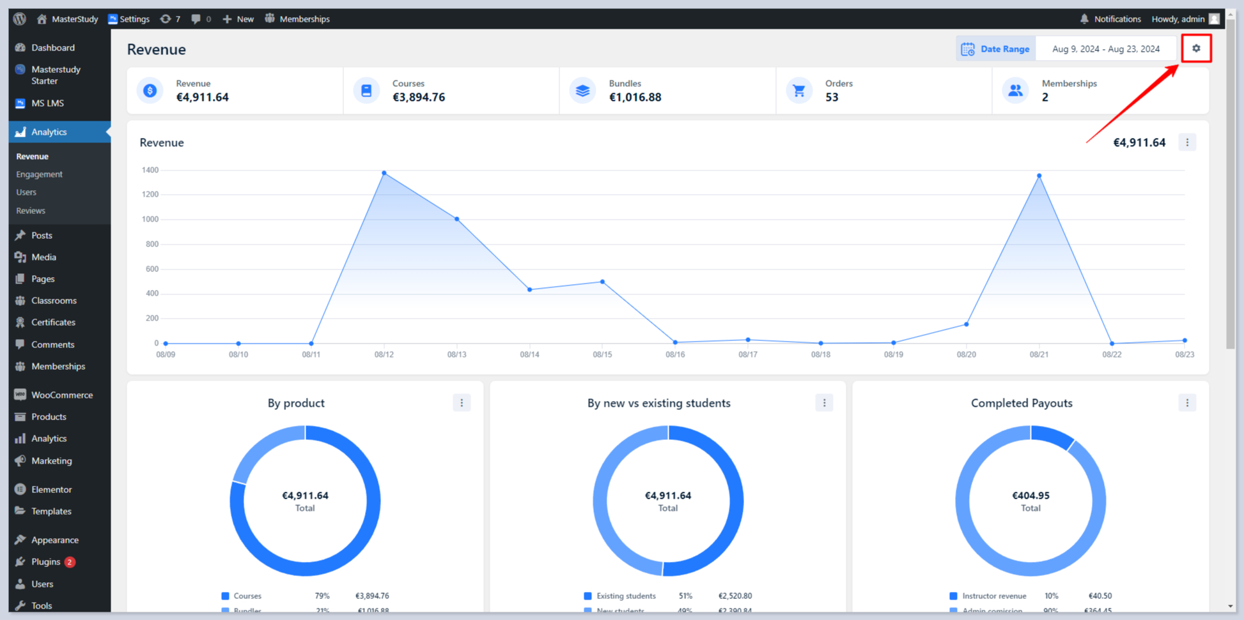This screenshot has width=1244, height=620.
Task: Click the WordPress logo in admin bar
Action: click(20, 19)
